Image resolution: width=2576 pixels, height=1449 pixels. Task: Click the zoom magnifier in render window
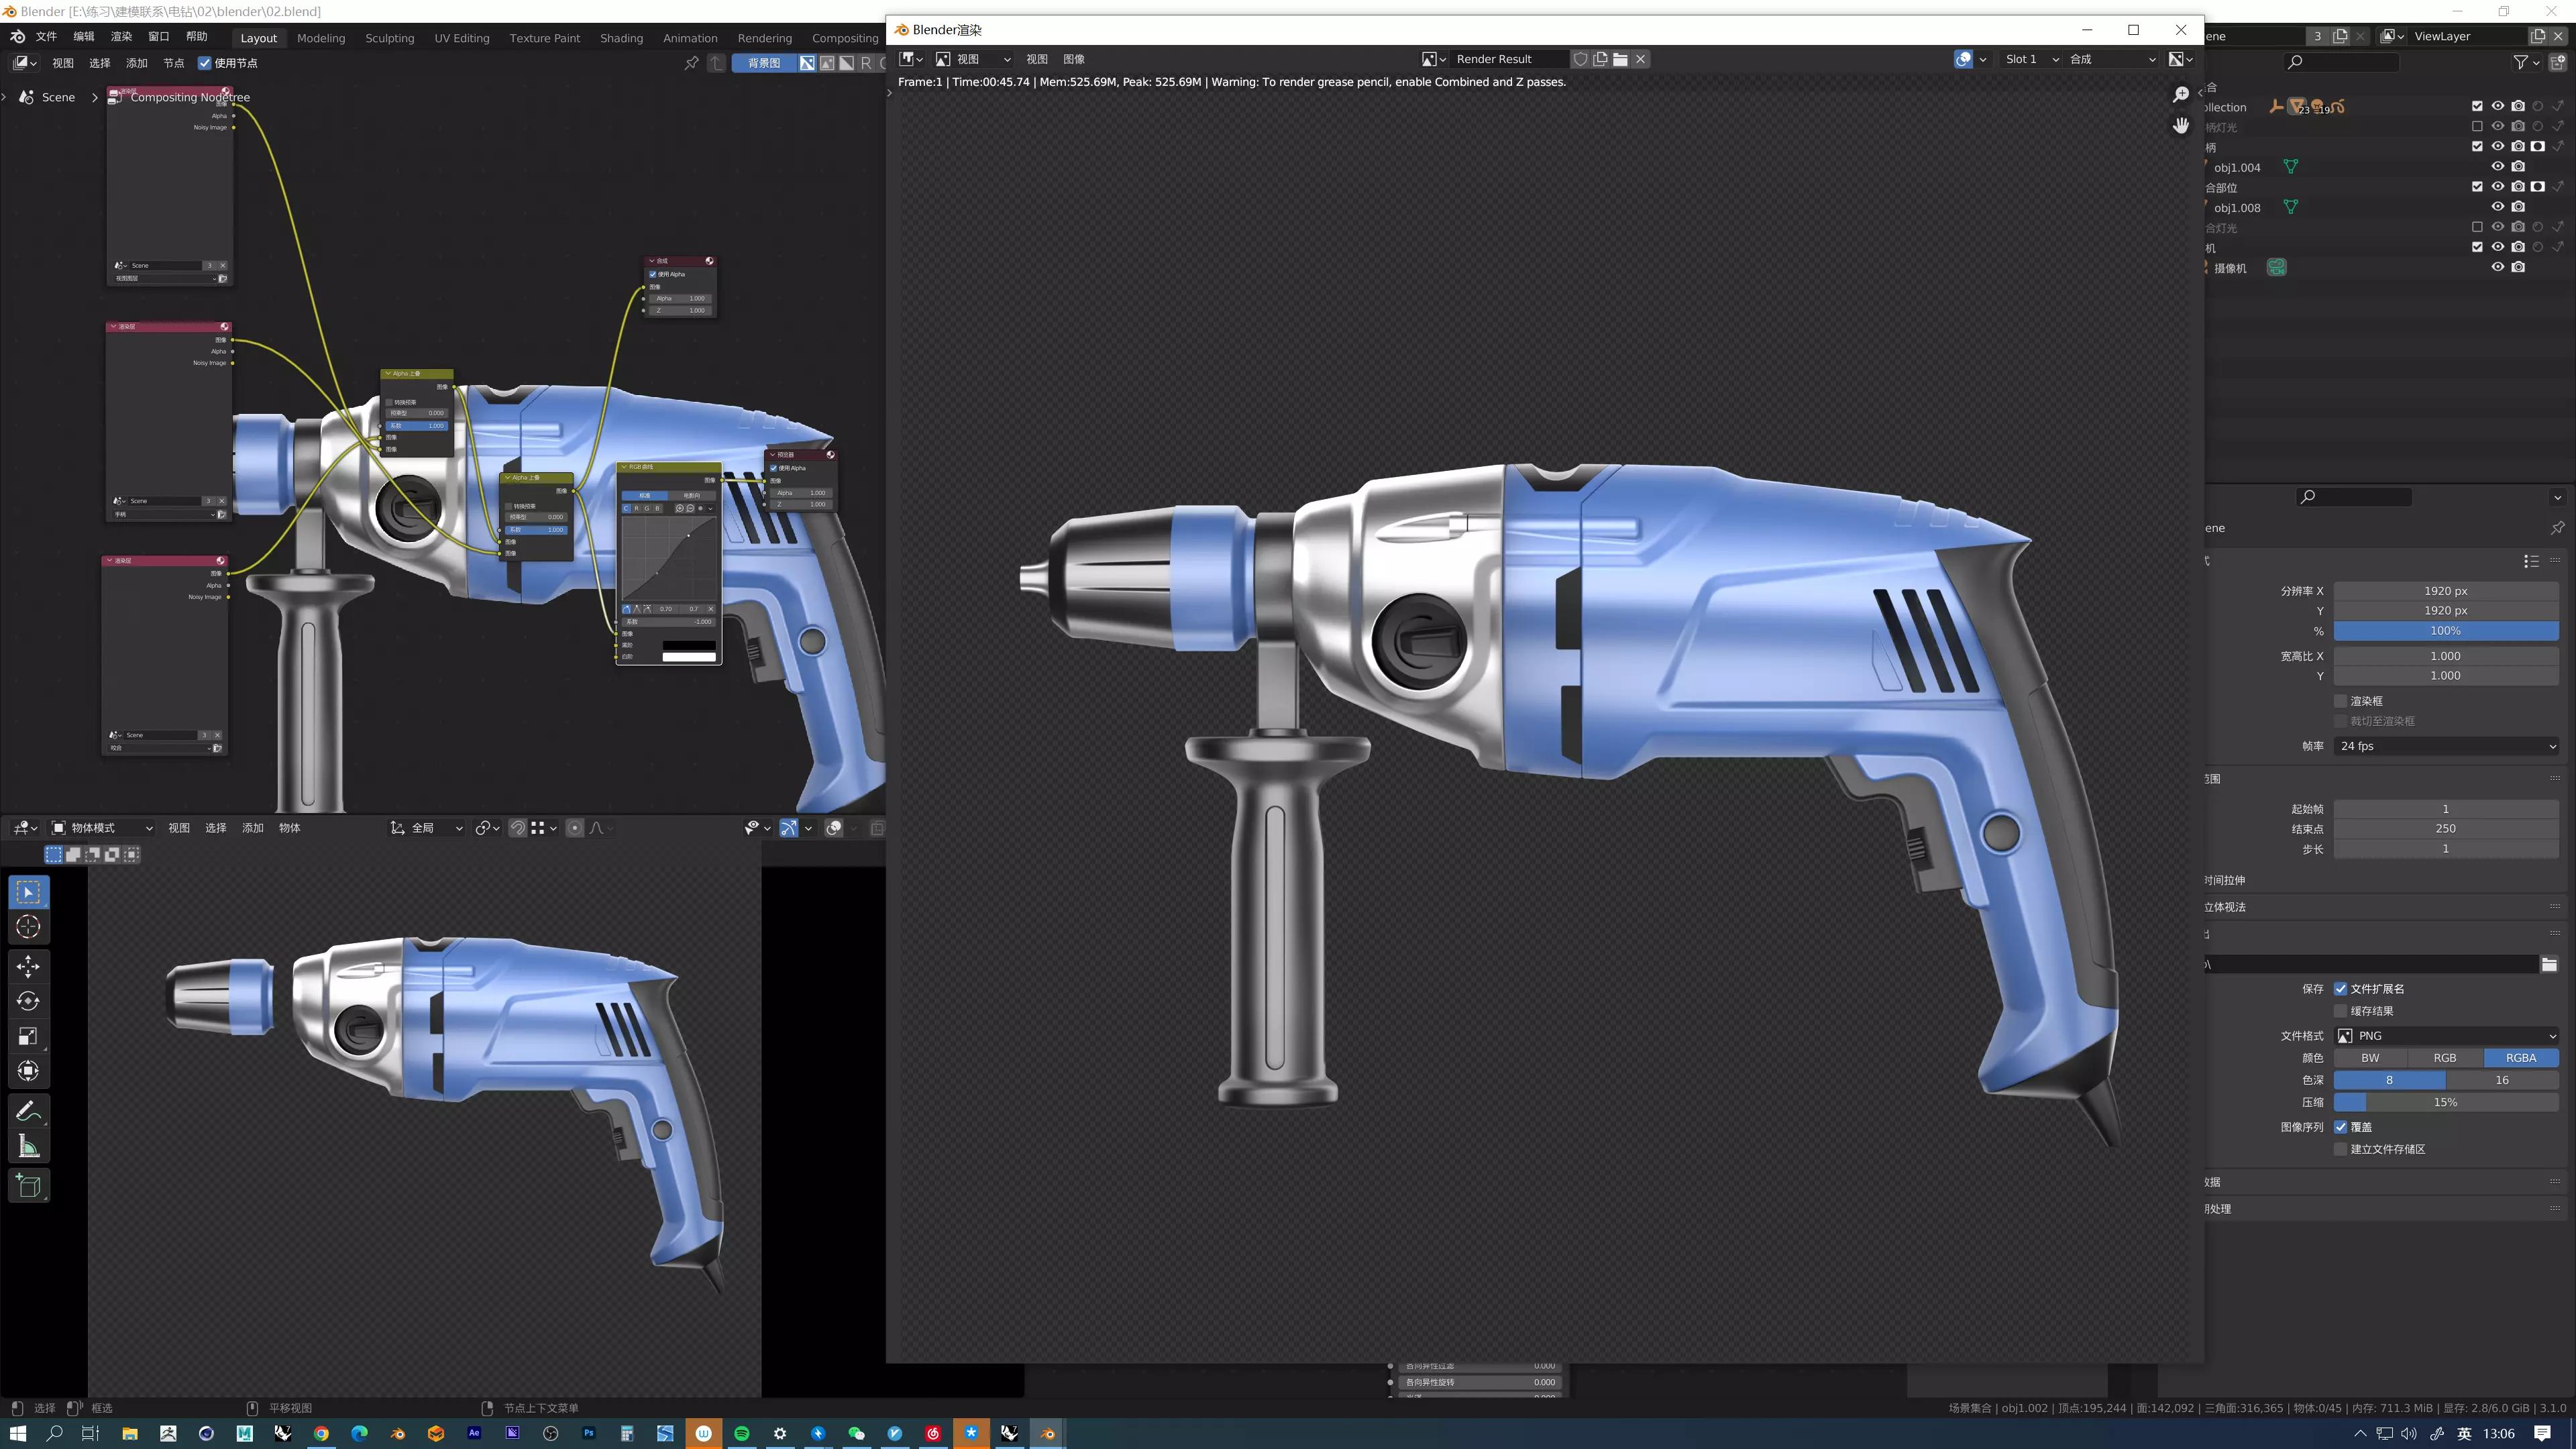[x=2181, y=94]
